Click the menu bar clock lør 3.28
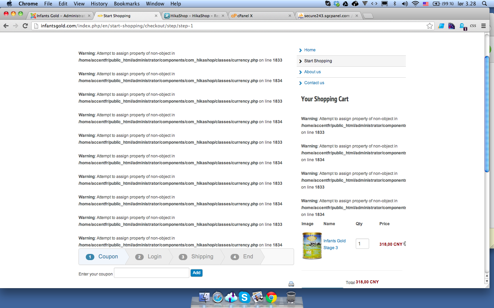 (467, 4)
